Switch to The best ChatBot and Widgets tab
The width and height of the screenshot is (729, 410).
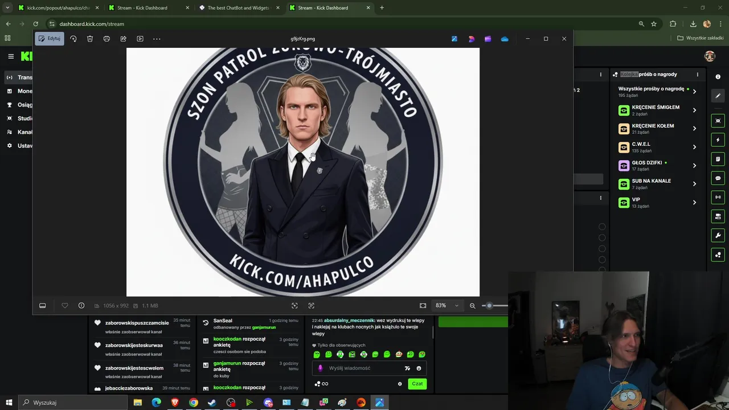click(238, 8)
